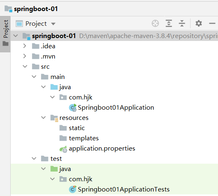Click the test folder icon
The width and height of the screenshot is (218, 196).
pyautogui.click(x=45, y=158)
